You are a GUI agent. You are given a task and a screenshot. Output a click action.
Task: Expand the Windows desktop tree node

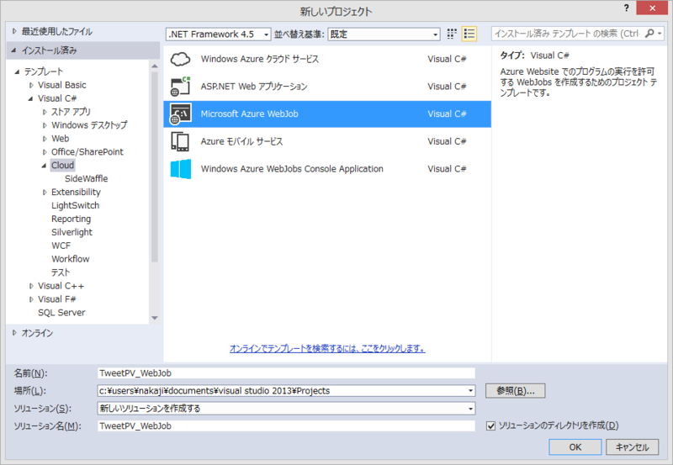(45, 125)
